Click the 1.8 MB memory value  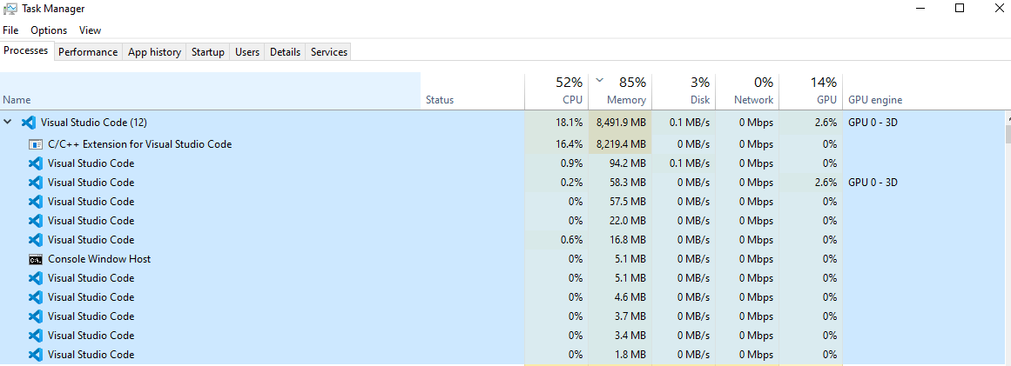pyautogui.click(x=630, y=355)
